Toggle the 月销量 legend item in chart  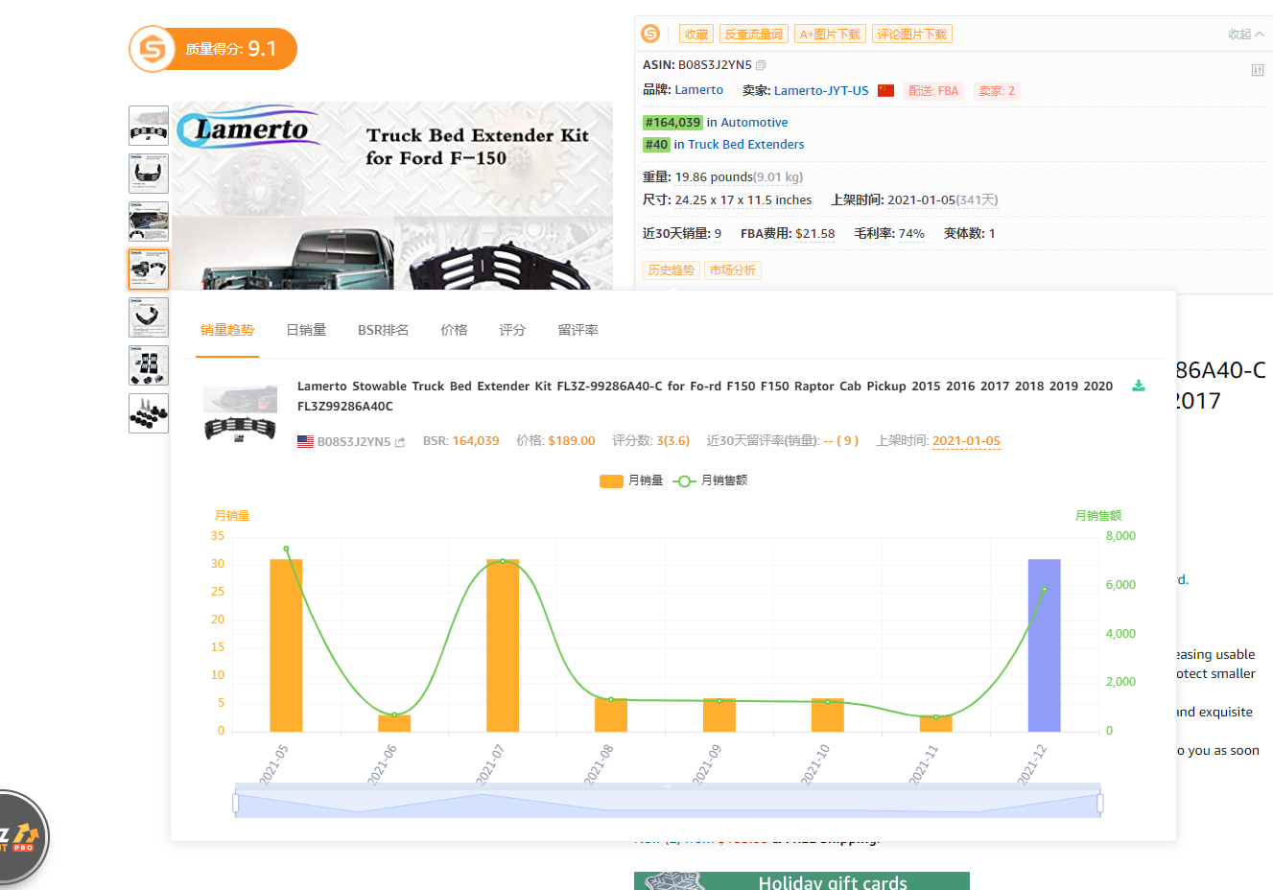tap(631, 480)
